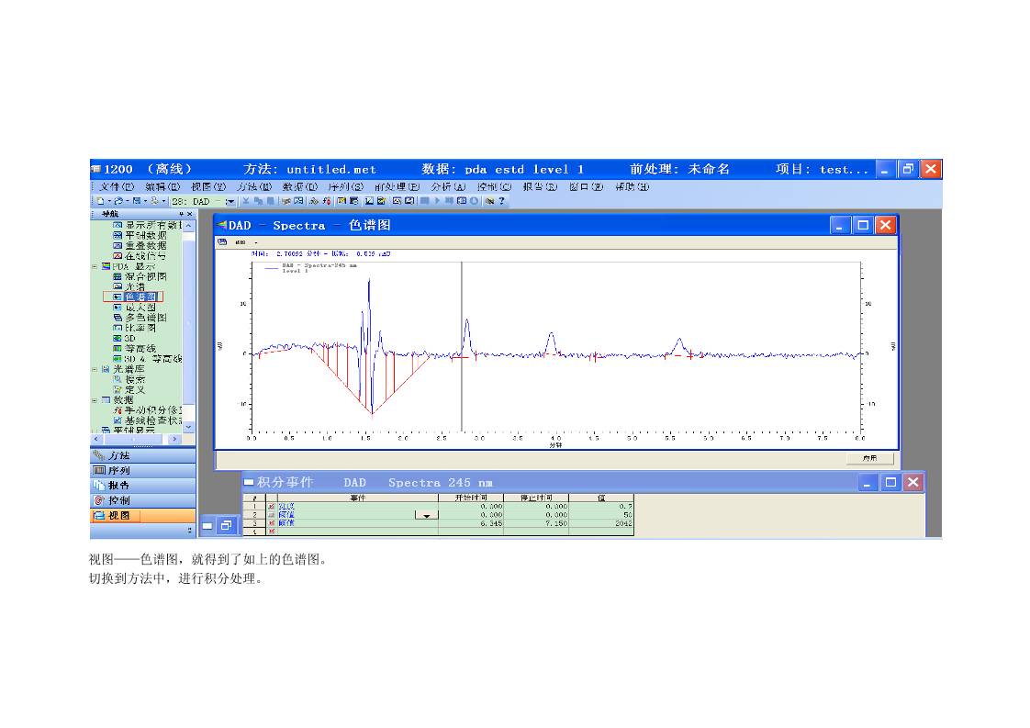This screenshot has width=1030, height=728.
Task: Toggle checkbox for integration event row 1
Action: [x=271, y=506]
